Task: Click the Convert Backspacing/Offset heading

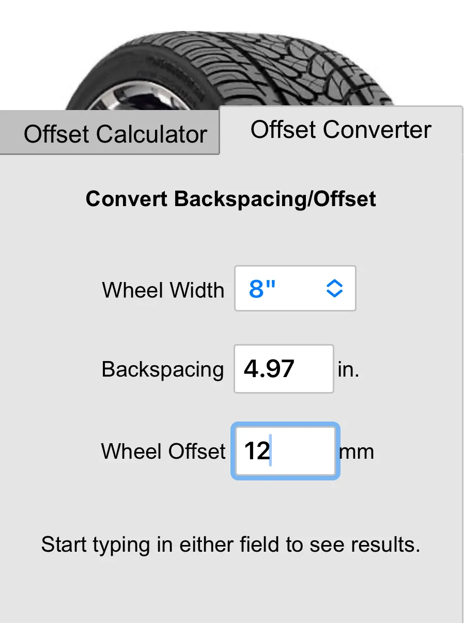Action: 231,199
